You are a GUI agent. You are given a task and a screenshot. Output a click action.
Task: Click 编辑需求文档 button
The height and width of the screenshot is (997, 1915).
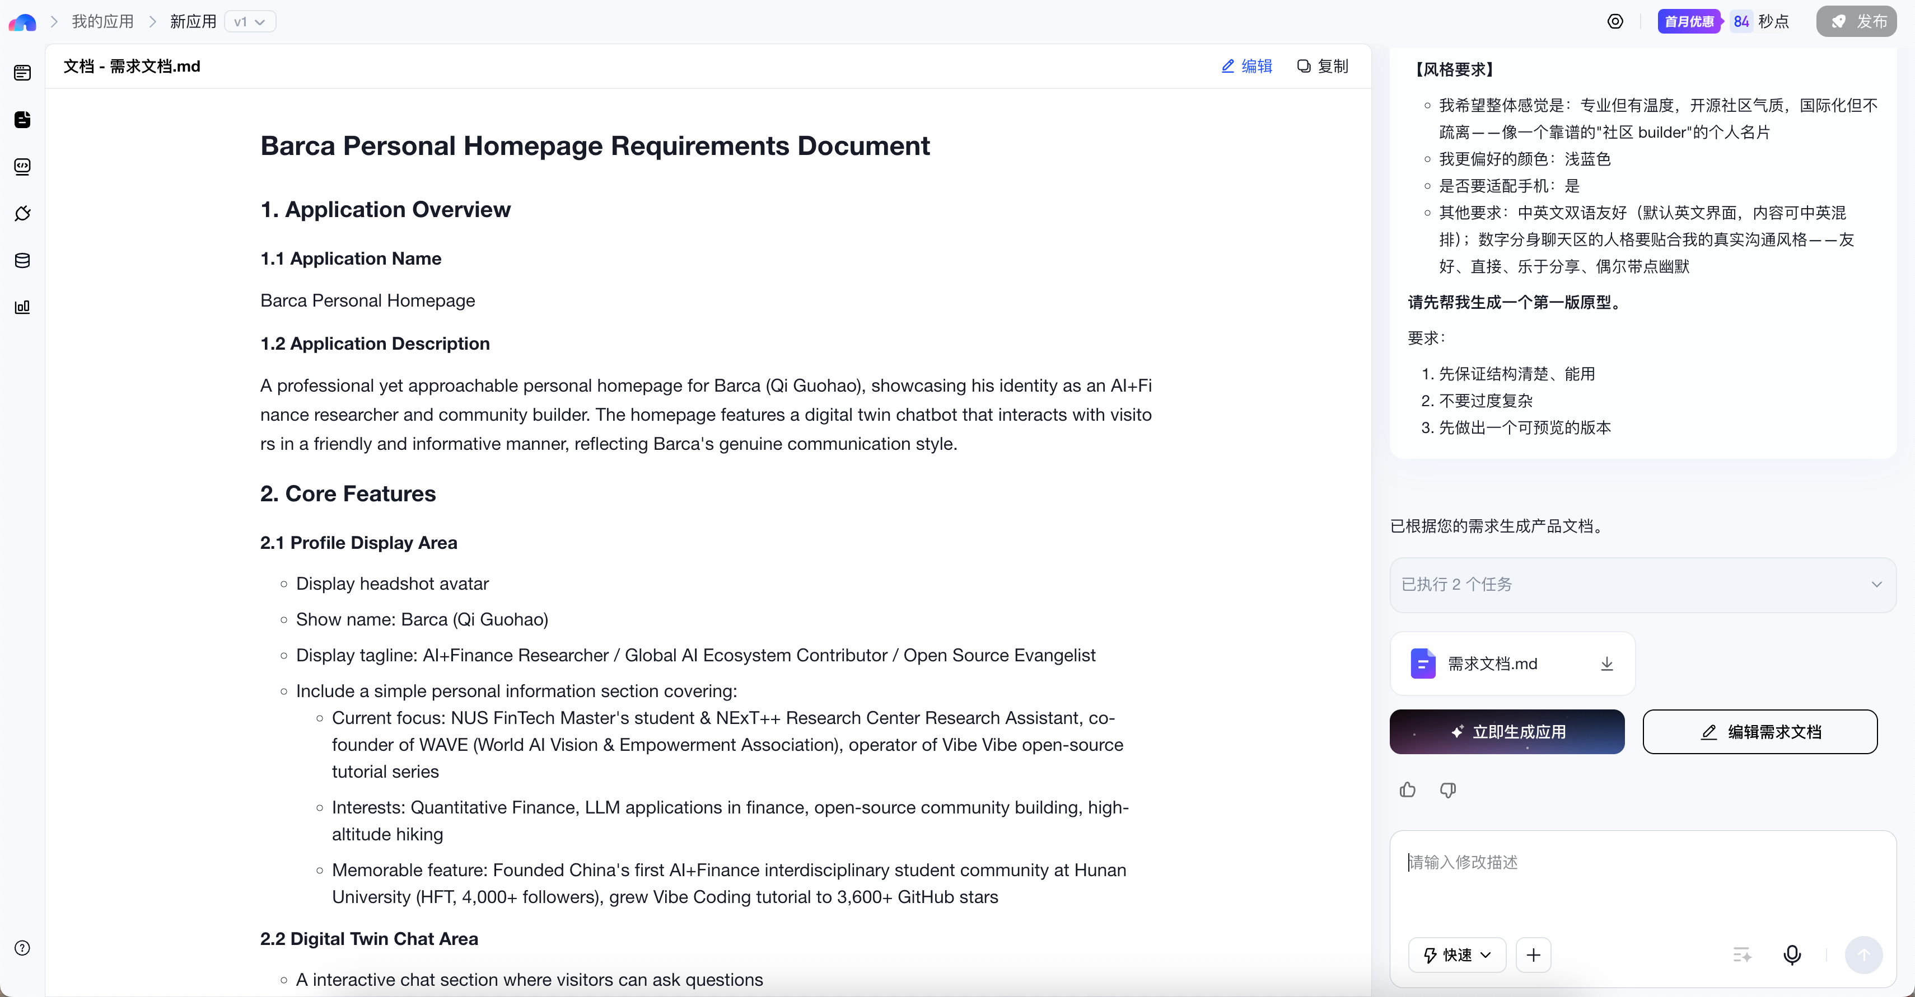click(1760, 732)
